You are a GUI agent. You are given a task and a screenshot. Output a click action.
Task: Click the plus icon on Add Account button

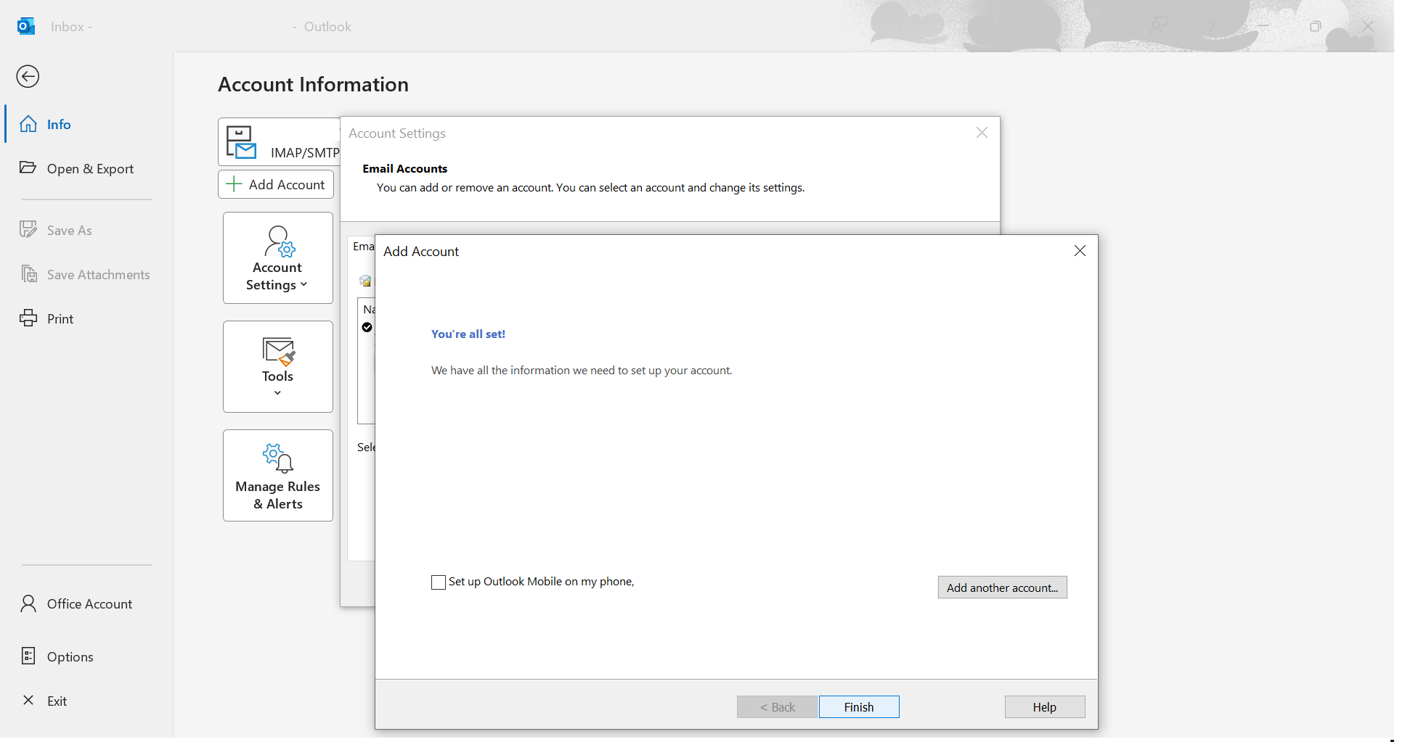coord(234,184)
